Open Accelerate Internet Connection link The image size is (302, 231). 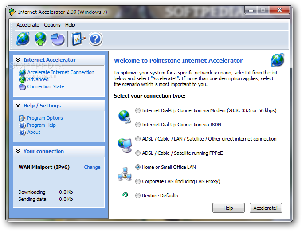pos(61,72)
